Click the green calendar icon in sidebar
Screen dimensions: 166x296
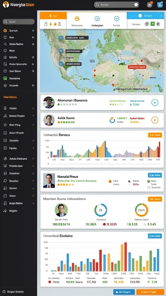5,78
